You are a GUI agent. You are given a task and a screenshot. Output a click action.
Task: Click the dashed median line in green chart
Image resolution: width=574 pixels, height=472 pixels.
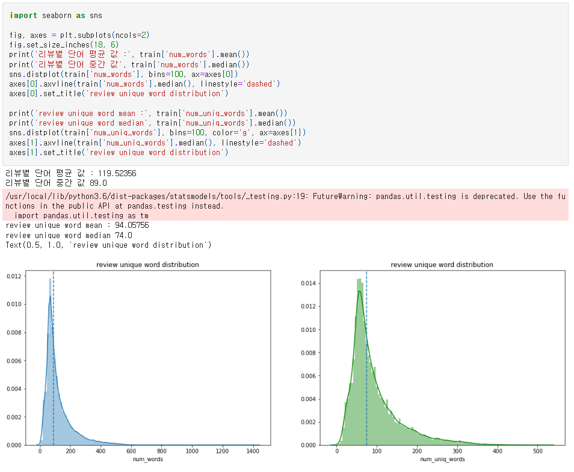coord(366,358)
